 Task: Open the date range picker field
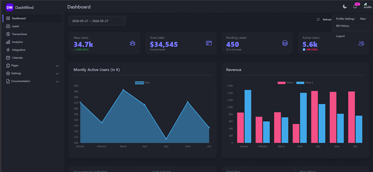[97, 21]
